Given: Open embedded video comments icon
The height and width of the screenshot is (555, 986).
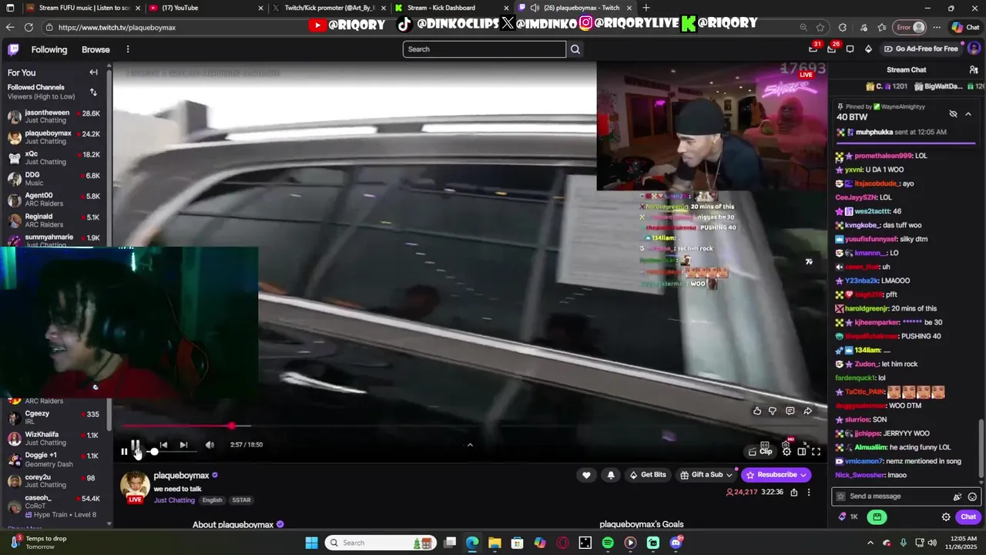Looking at the screenshot, I should (790, 411).
